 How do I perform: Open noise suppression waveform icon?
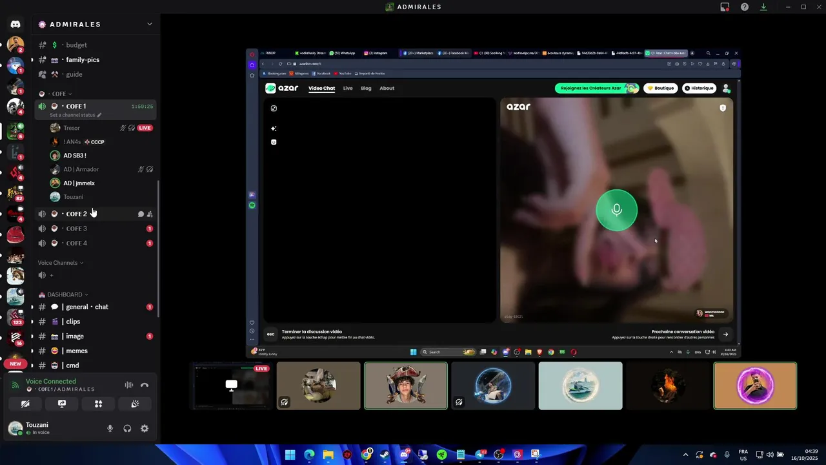coord(129,385)
